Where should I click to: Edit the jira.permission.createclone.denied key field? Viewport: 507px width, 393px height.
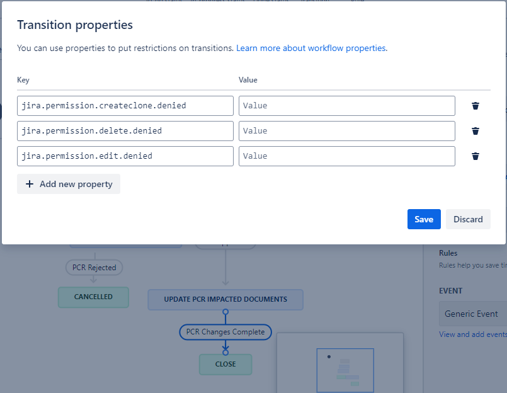tap(125, 106)
